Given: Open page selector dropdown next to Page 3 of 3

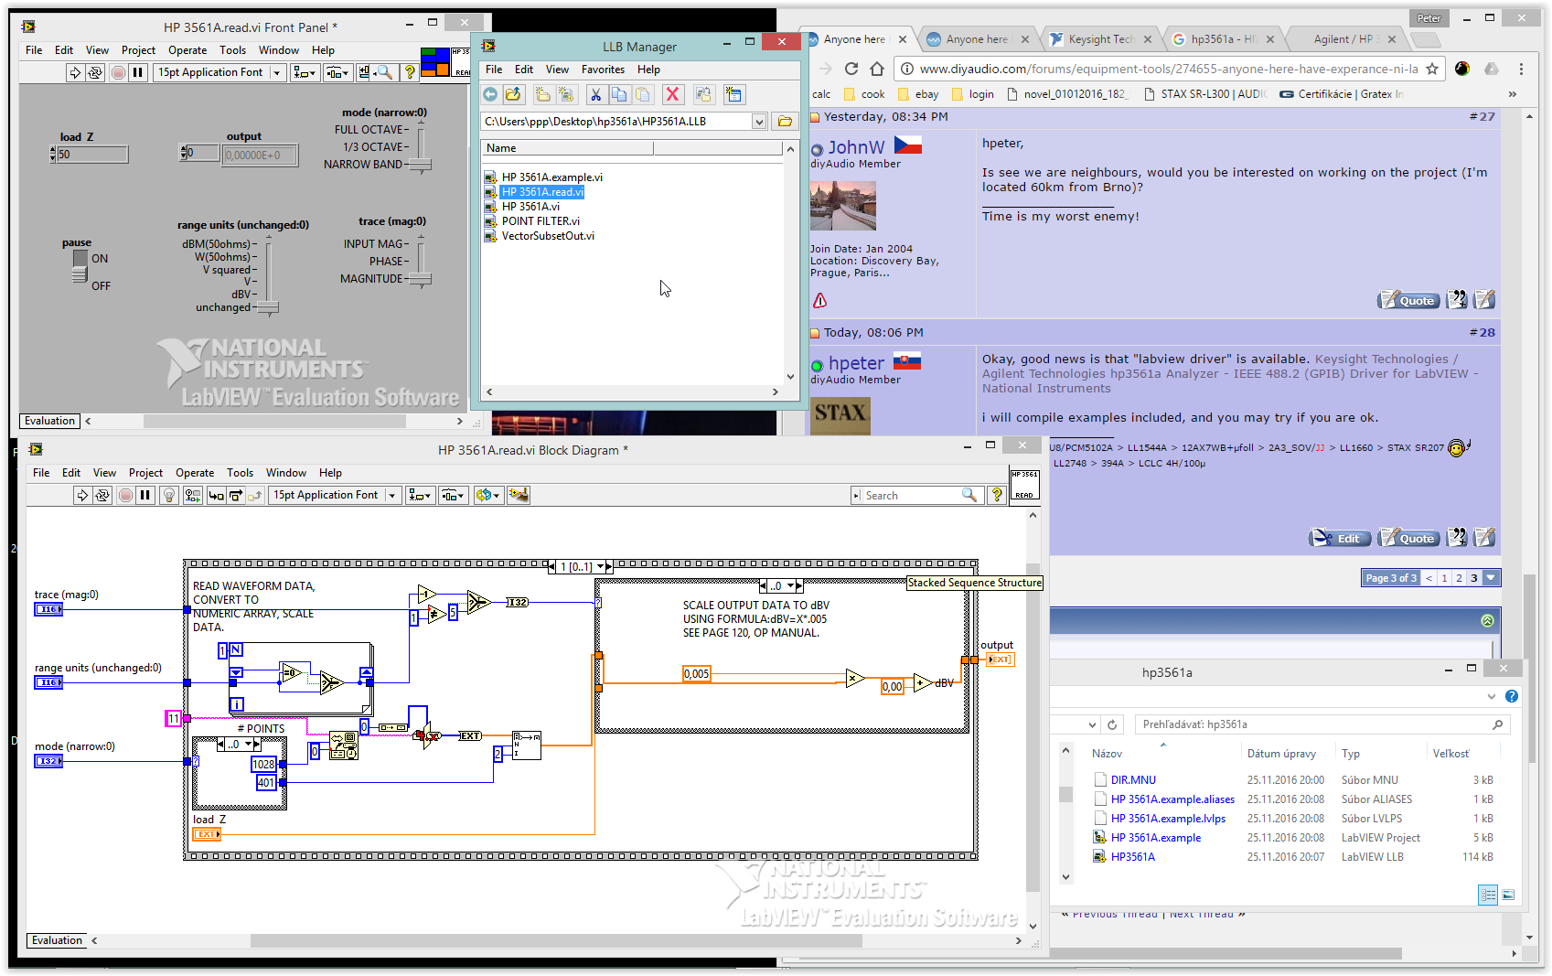Looking at the screenshot, I should click(1491, 578).
